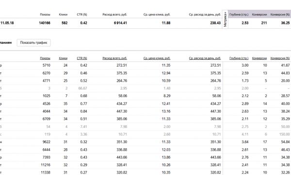Select impressions cell 4771
Image resolution: width=291 pixels, height=175 pixels.
pos(47,81)
